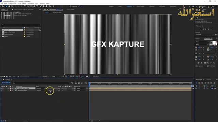Jump to last frame in Preview
This screenshot has height=122, width=218.
point(212,29)
